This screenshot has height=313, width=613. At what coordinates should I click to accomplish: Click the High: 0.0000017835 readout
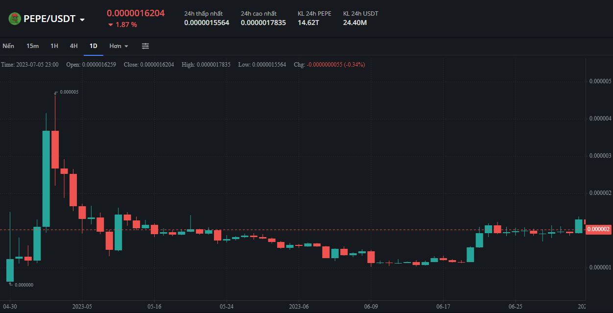(x=206, y=65)
